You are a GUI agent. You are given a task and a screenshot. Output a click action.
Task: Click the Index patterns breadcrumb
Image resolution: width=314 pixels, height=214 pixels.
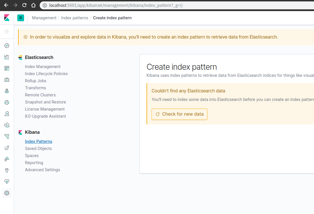75,18
